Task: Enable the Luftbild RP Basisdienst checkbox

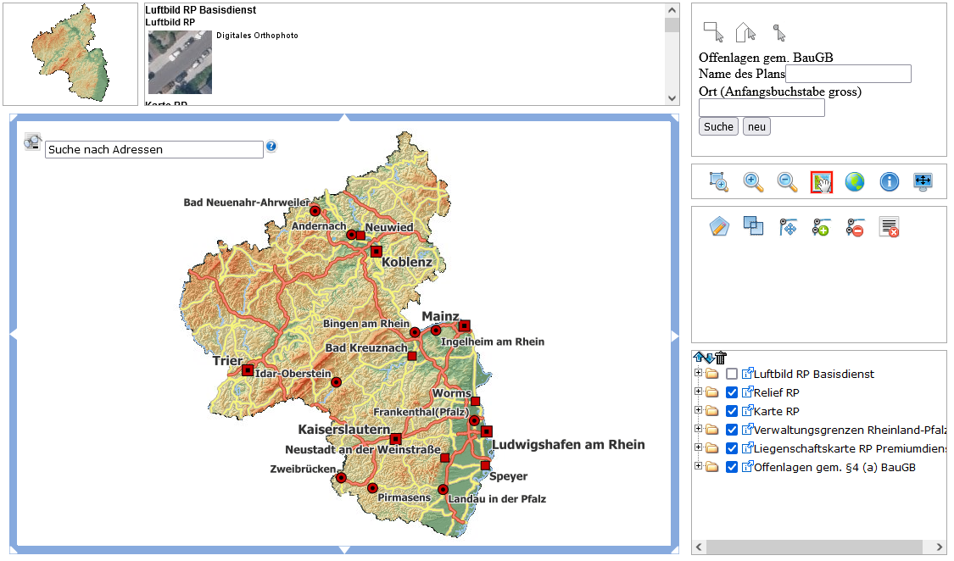Action: tap(732, 374)
